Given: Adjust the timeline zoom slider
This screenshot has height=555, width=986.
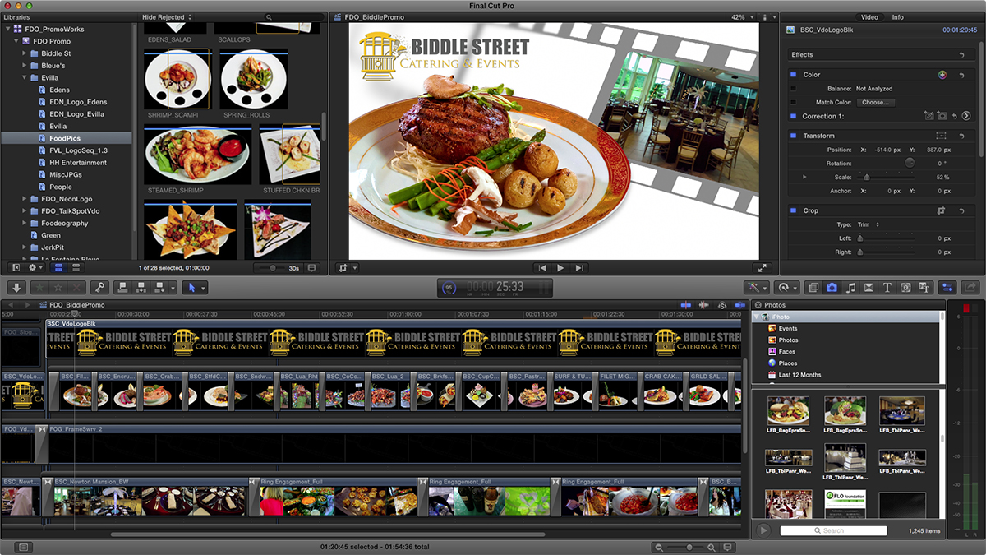Looking at the screenshot, I should coord(689,547).
